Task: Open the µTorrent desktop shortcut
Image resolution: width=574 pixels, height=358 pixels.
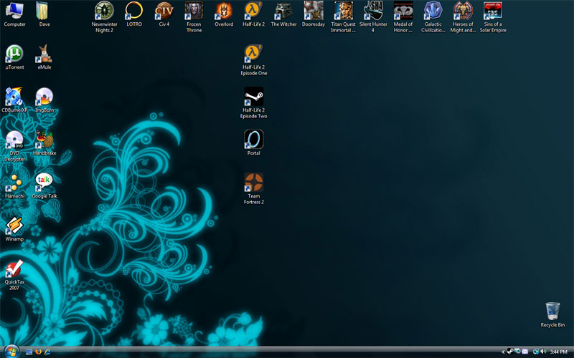Action: 14,54
